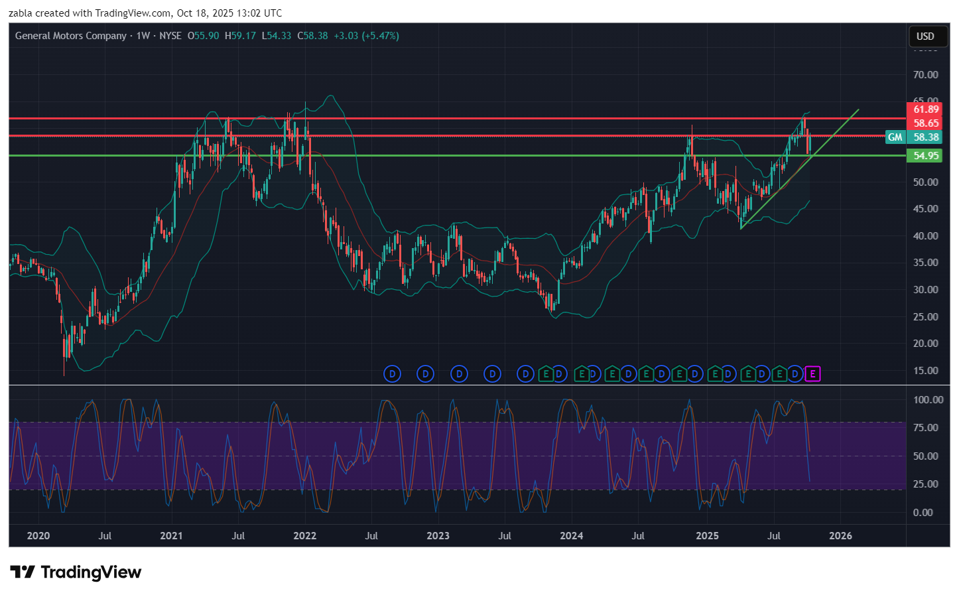Click the 2023 label on time axis
This screenshot has height=597, width=959.
click(438, 536)
